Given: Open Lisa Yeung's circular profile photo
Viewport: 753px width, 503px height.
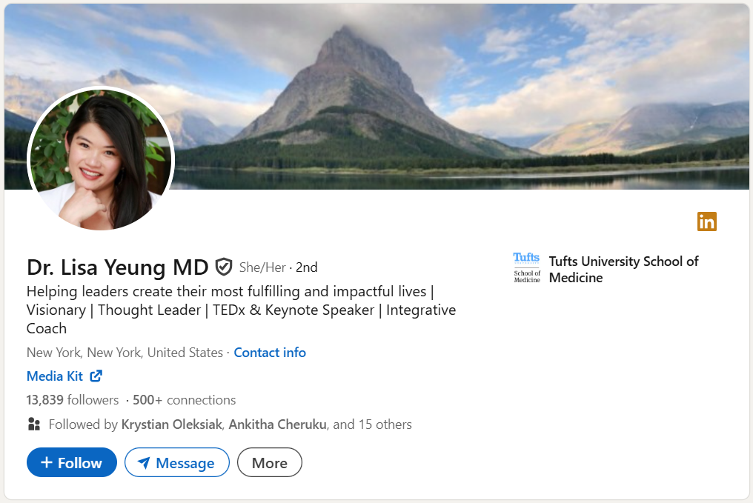Looking at the screenshot, I should click(x=101, y=160).
